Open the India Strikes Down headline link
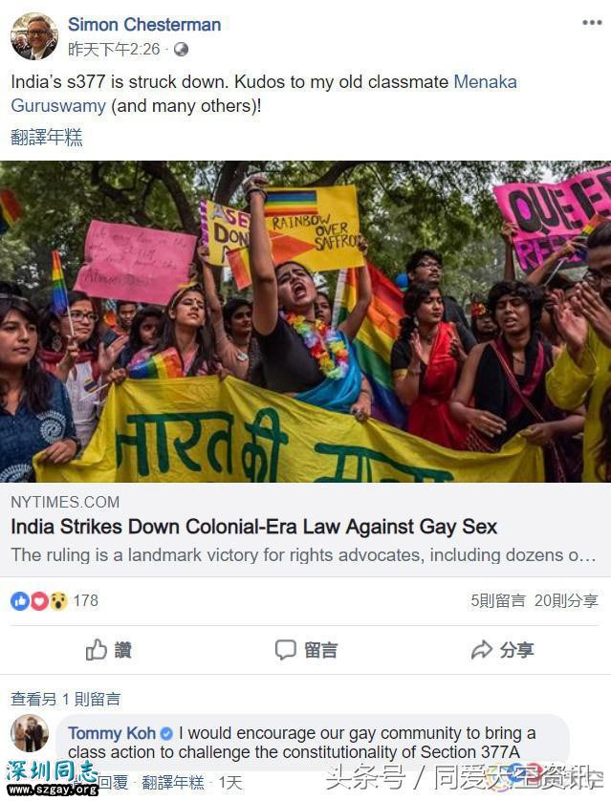This screenshot has width=611, height=801. [x=254, y=527]
